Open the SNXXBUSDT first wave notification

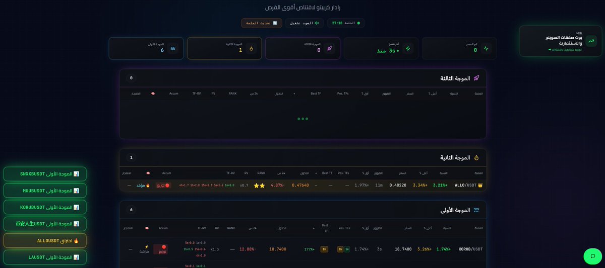click(45, 174)
